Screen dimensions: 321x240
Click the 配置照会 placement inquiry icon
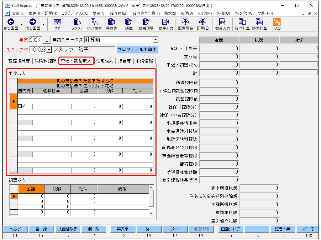185,24
